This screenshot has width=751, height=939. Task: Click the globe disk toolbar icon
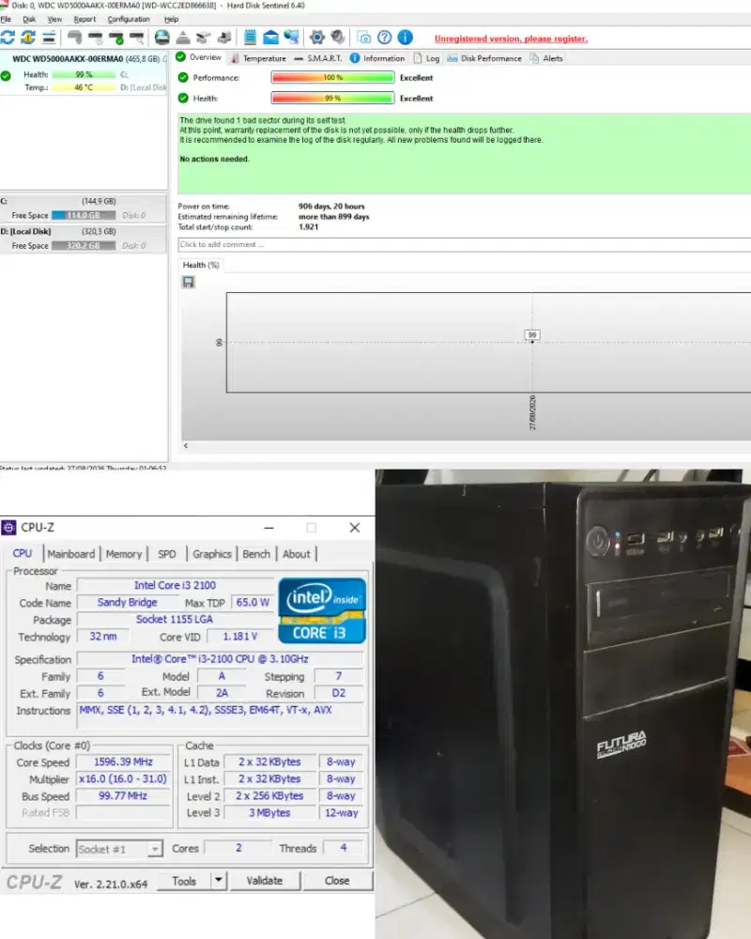coord(161,38)
